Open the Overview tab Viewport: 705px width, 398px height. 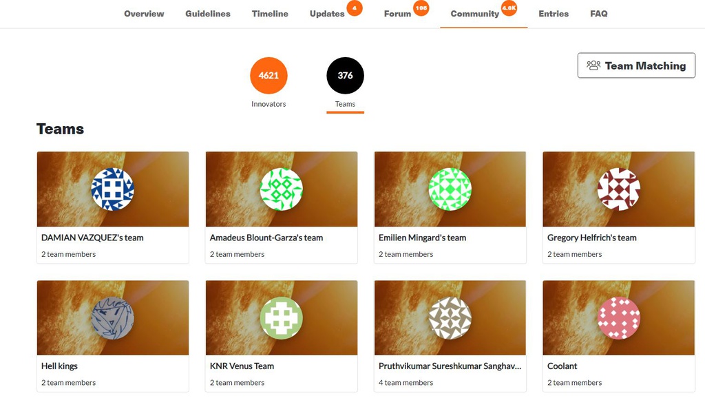point(144,14)
